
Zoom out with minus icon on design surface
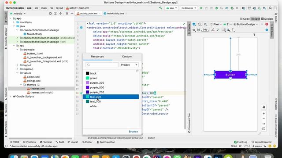(x=263, y=118)
